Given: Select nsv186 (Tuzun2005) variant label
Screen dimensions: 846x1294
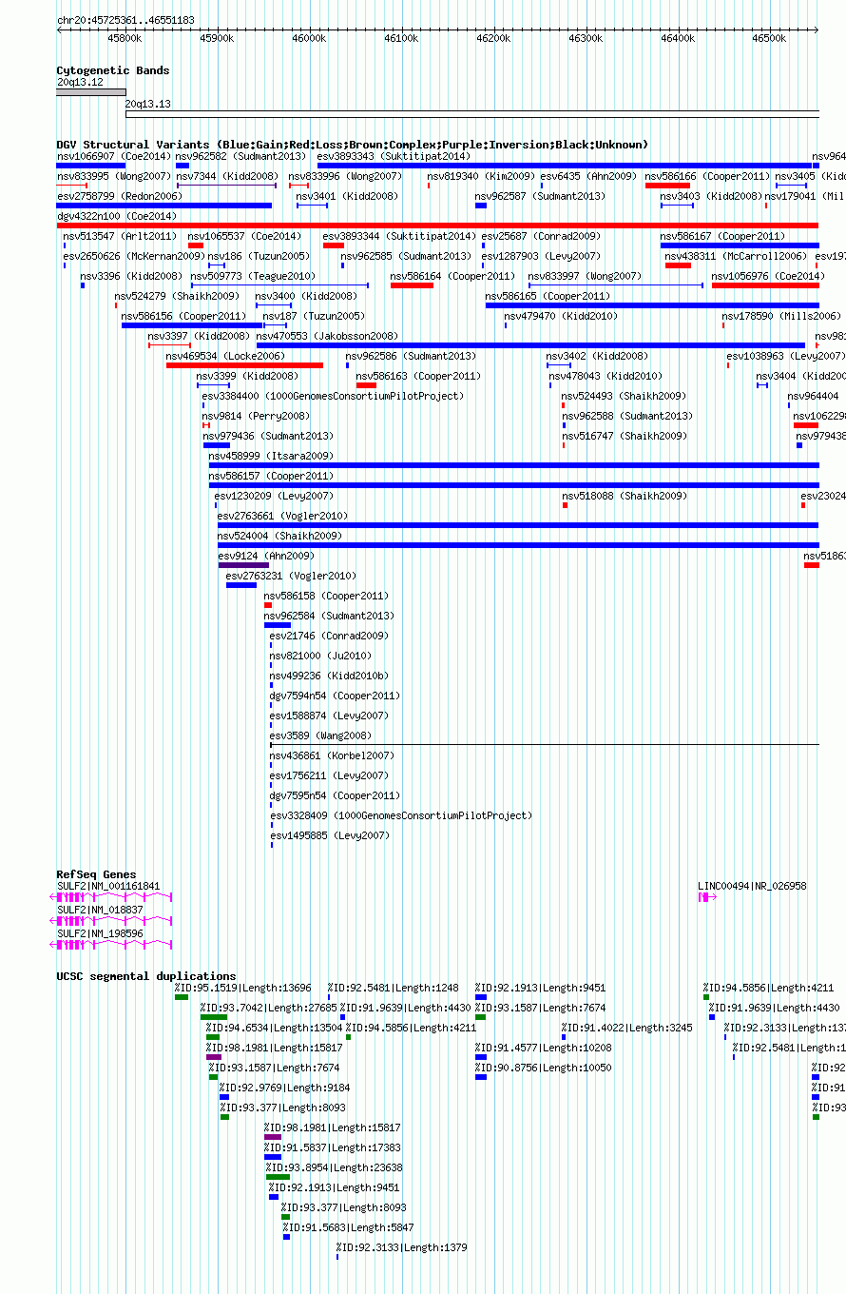Looking at the screenshot, I should click(x=259, y=256).
